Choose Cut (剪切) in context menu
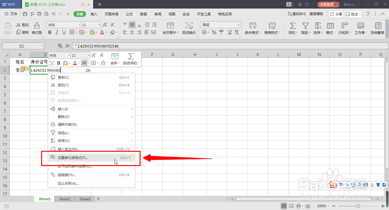This screenshot has height=210, width=389. click(91, 85)
